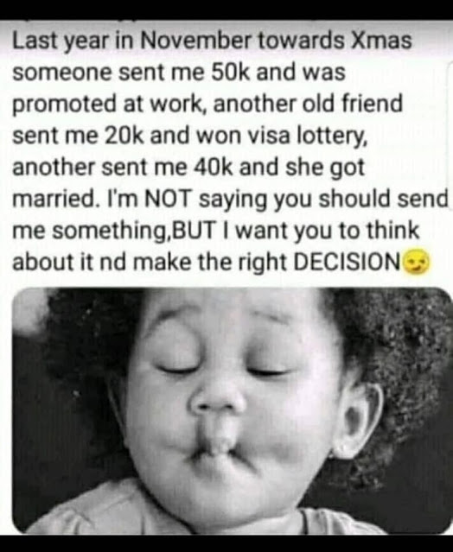Click the word Xmas
The height and width of the screenshot is (552, 453).
pyautogui.click(x=381, y=40)
